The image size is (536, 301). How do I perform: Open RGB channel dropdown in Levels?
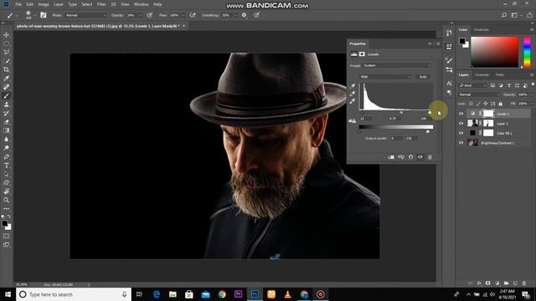[385, 77]
